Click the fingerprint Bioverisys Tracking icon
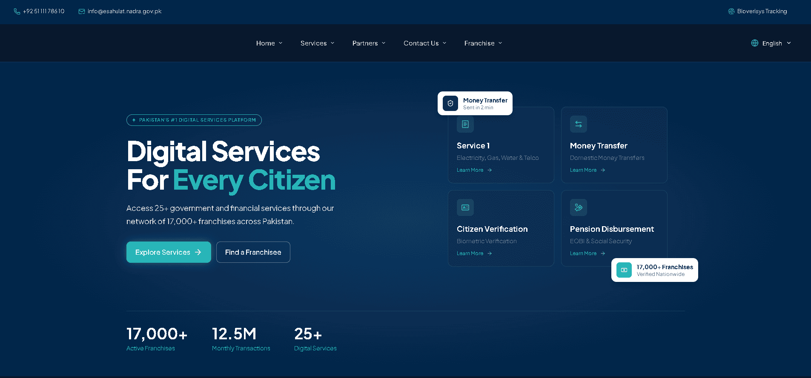811x378 pixels. pyautogui.click(x=731, y=11)
